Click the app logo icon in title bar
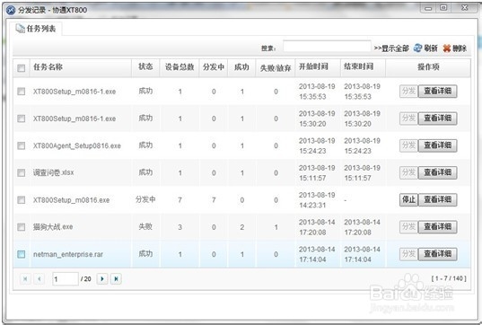Screen dimensions: 482x325 click(x=11, y=10)
